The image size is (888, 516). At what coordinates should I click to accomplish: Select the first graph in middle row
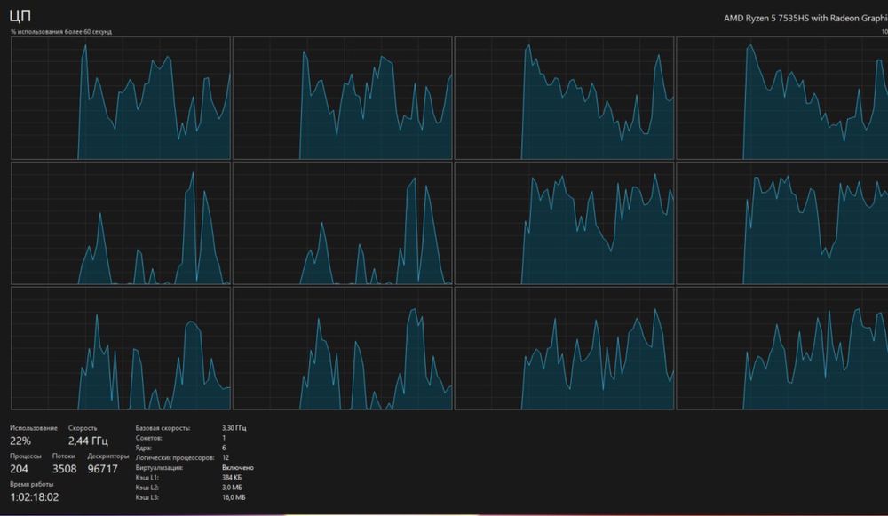pos(121,223)
